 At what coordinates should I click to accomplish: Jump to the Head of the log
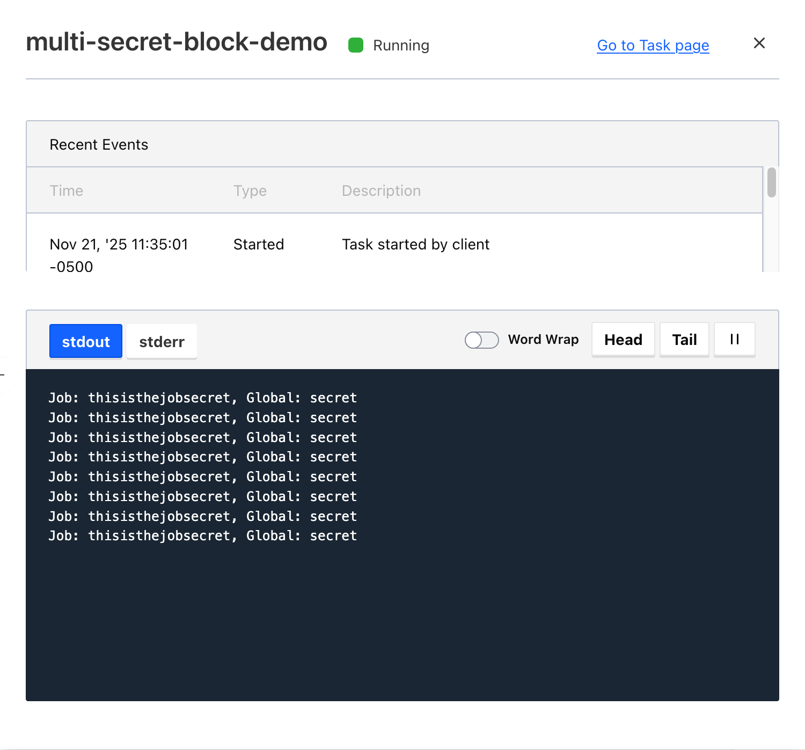click(x=623, y=340)
